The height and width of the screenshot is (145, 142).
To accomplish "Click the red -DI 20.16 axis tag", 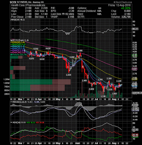I will 135,134.
